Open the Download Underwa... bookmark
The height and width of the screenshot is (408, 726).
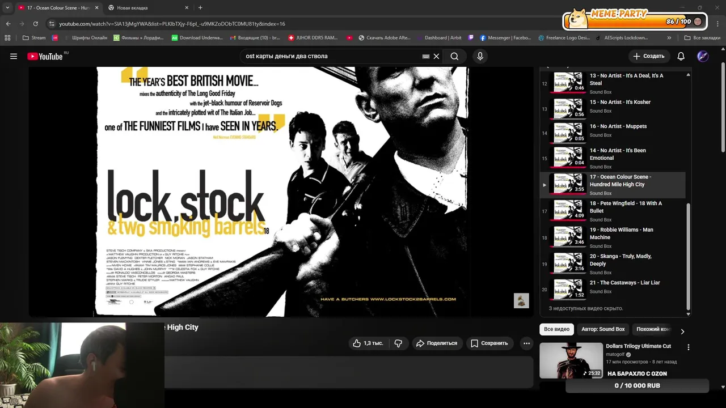point(197,38)
